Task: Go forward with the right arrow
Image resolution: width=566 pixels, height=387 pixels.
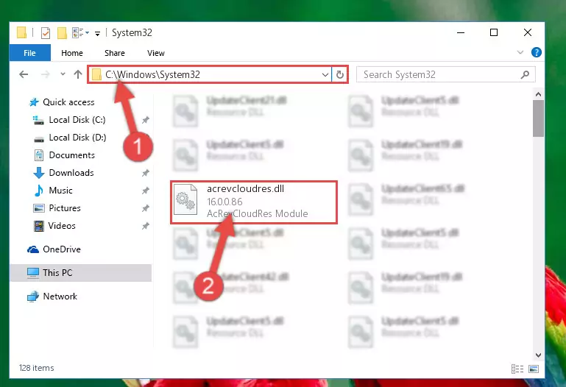Action: (x=45, y=74)
